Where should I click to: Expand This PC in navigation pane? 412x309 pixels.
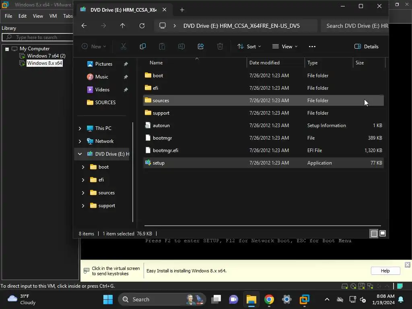click(x=80, y=128)
